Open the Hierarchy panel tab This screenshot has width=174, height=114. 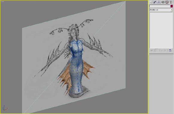[159, 2]
